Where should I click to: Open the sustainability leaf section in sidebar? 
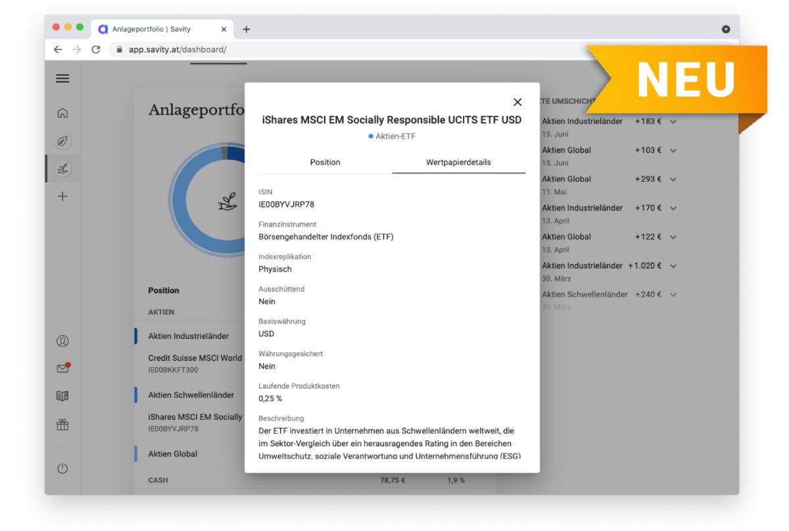coord(62,141)
